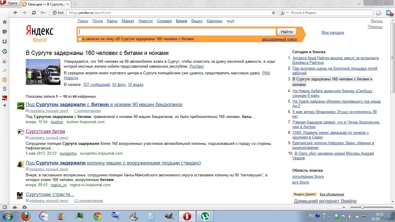Open Opera sidebar Downloads panel

(x=5, y=42)
